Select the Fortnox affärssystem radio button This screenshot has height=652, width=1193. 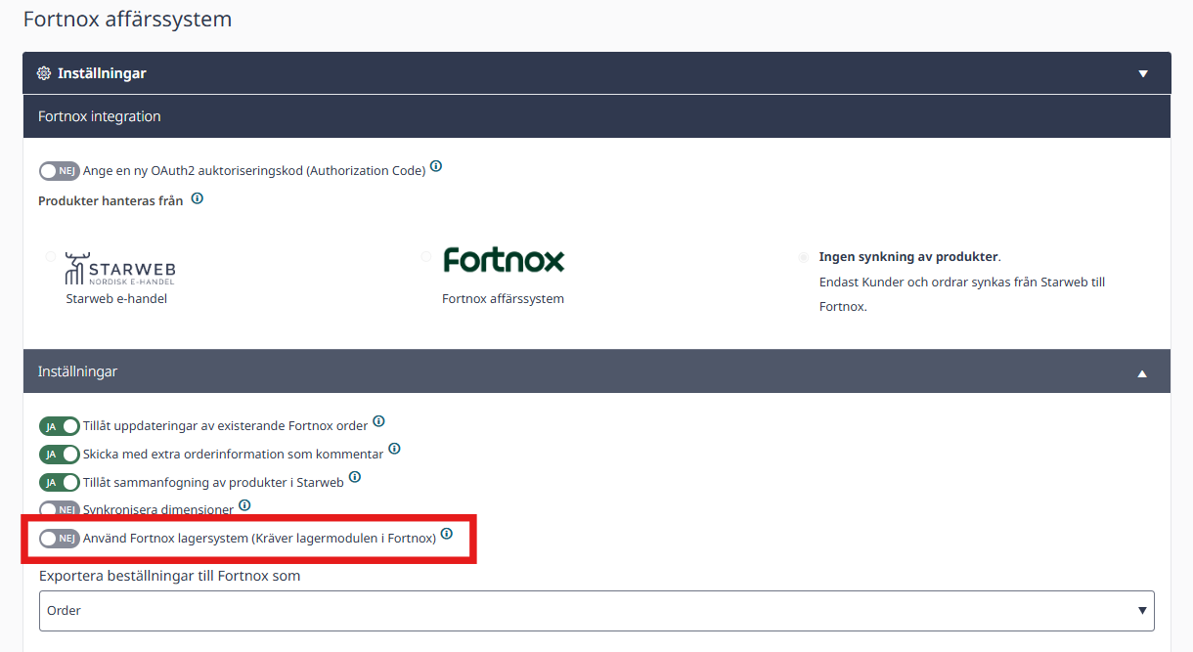(x=426, y=257)
